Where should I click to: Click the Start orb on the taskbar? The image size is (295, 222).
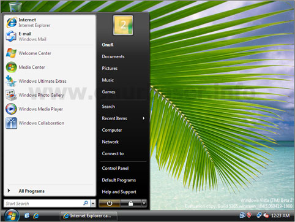[x=12, y=216]
